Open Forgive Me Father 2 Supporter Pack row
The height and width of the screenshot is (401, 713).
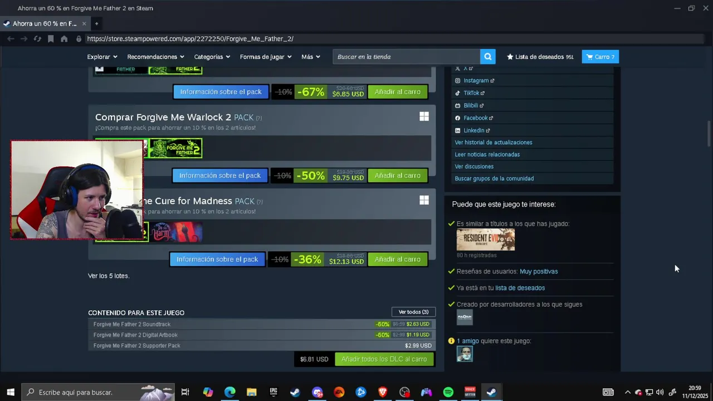pos(261,346)
